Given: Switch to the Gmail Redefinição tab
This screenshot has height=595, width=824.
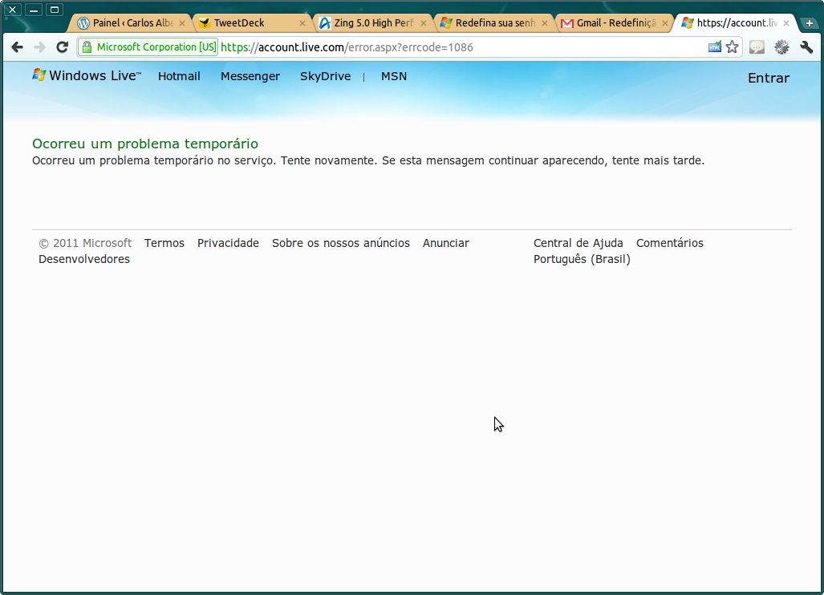Looking at the screenshot, I should [x=613, y=23].
